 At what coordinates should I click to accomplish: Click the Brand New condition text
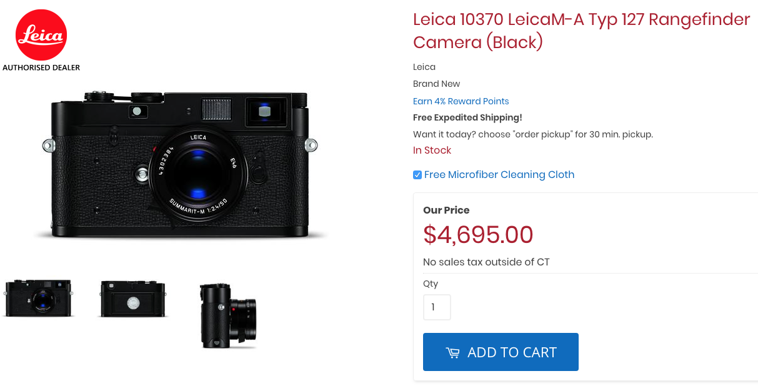tap(437, 84)
